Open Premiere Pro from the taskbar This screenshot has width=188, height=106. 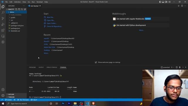pyautogui.click(x=69, y=103)
